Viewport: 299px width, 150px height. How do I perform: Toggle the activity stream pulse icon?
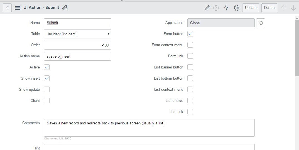point(226,8)
